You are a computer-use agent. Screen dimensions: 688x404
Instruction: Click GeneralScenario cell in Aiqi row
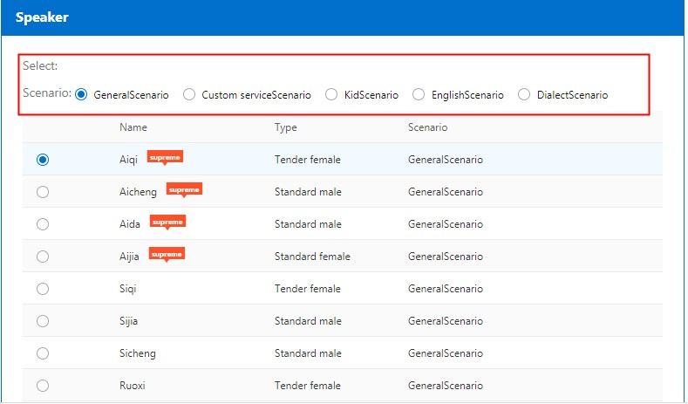pyautogui.click(x=446, y=160)
